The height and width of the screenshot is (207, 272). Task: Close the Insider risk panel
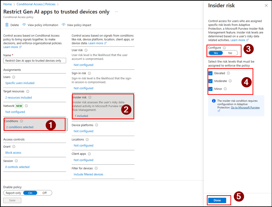pos(266,6)
